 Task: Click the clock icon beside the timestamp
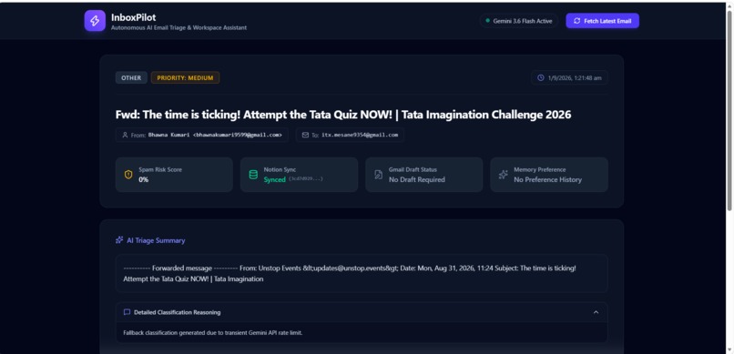click(x=541, y=77)
